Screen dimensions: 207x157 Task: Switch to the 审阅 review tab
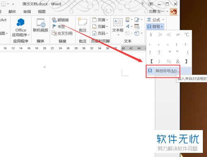point(27,12)
